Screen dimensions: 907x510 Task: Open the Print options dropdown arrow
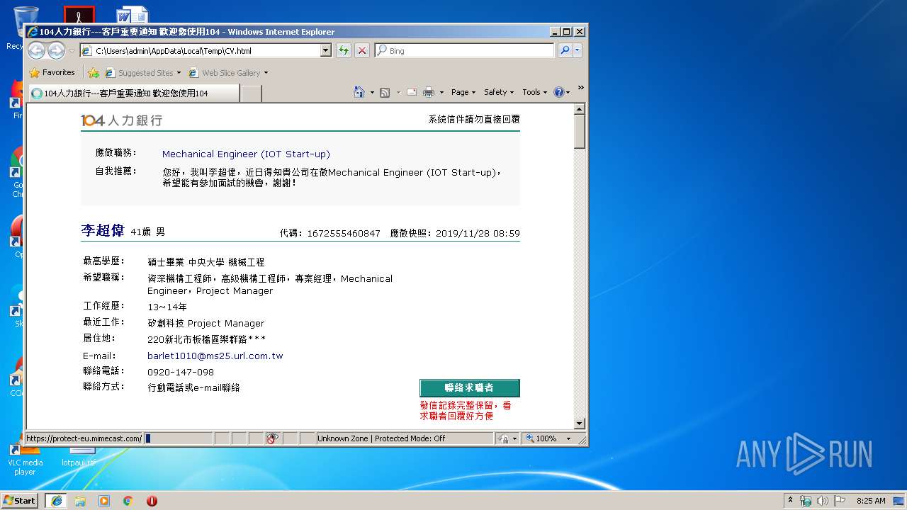441,92
